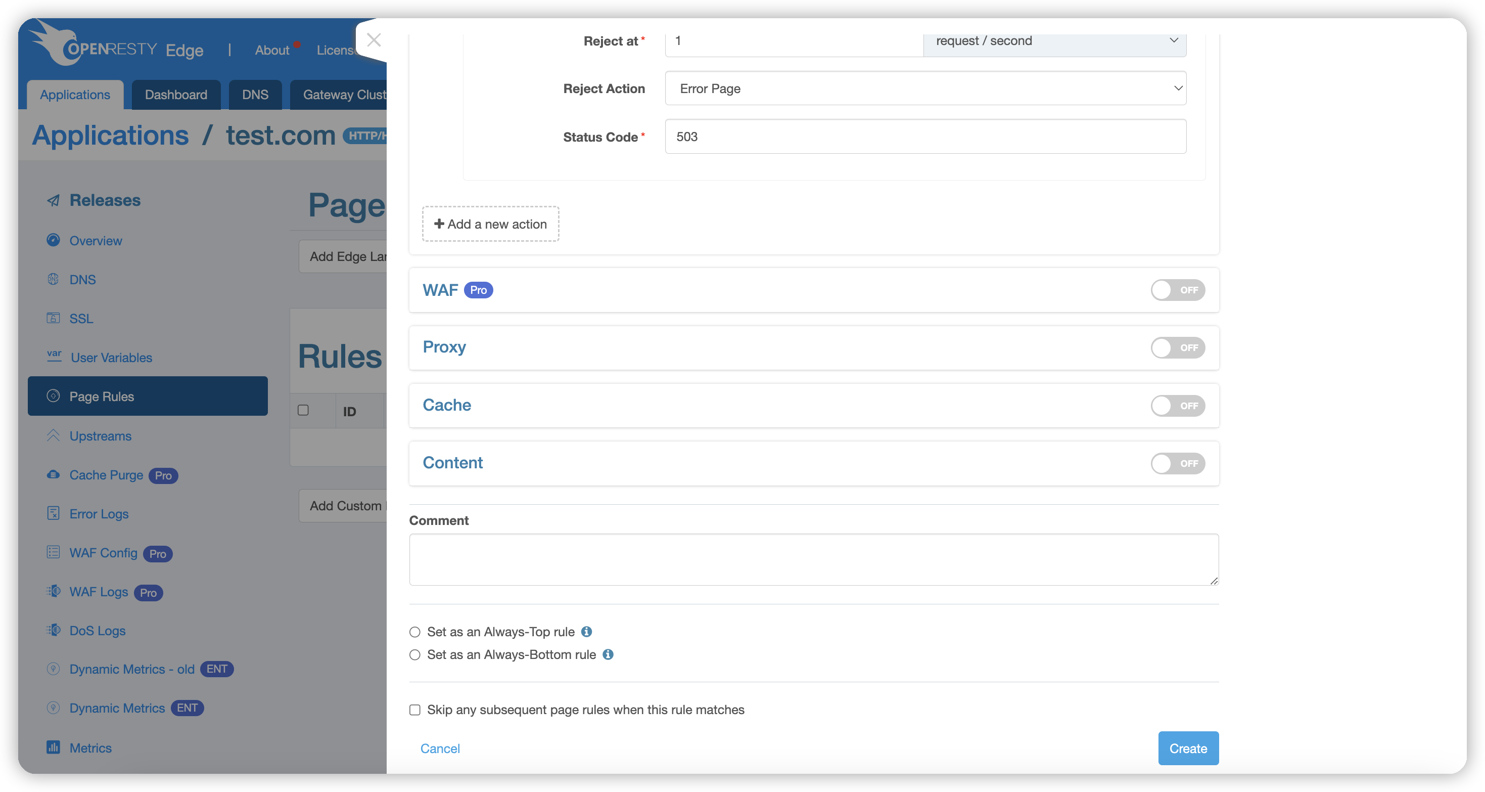
Task: Click the Cache Purge icon
Action: (x=53, y=474)
